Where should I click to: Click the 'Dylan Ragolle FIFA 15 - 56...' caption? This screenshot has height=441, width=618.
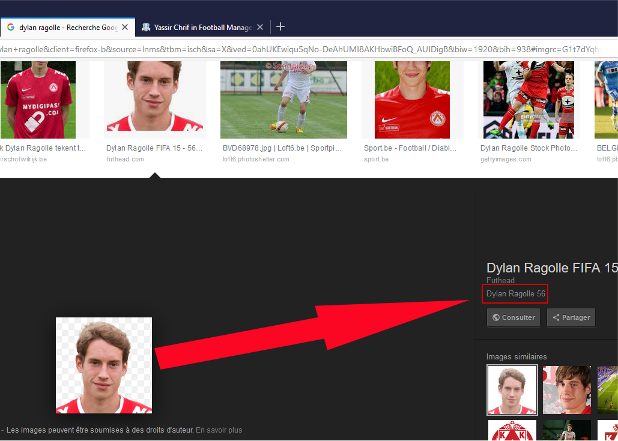(x=154, y=148)
